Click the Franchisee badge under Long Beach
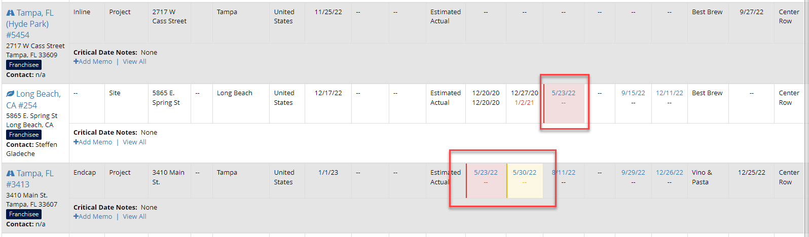The image size is (809, 237). (x=24, y=135)
